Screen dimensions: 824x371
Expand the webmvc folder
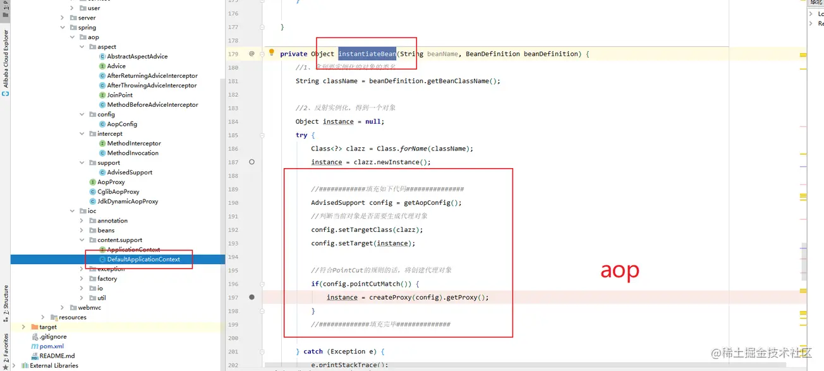coord(63,307)
